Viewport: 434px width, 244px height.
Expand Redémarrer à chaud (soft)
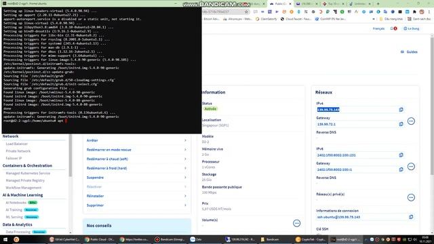(136, 159)
